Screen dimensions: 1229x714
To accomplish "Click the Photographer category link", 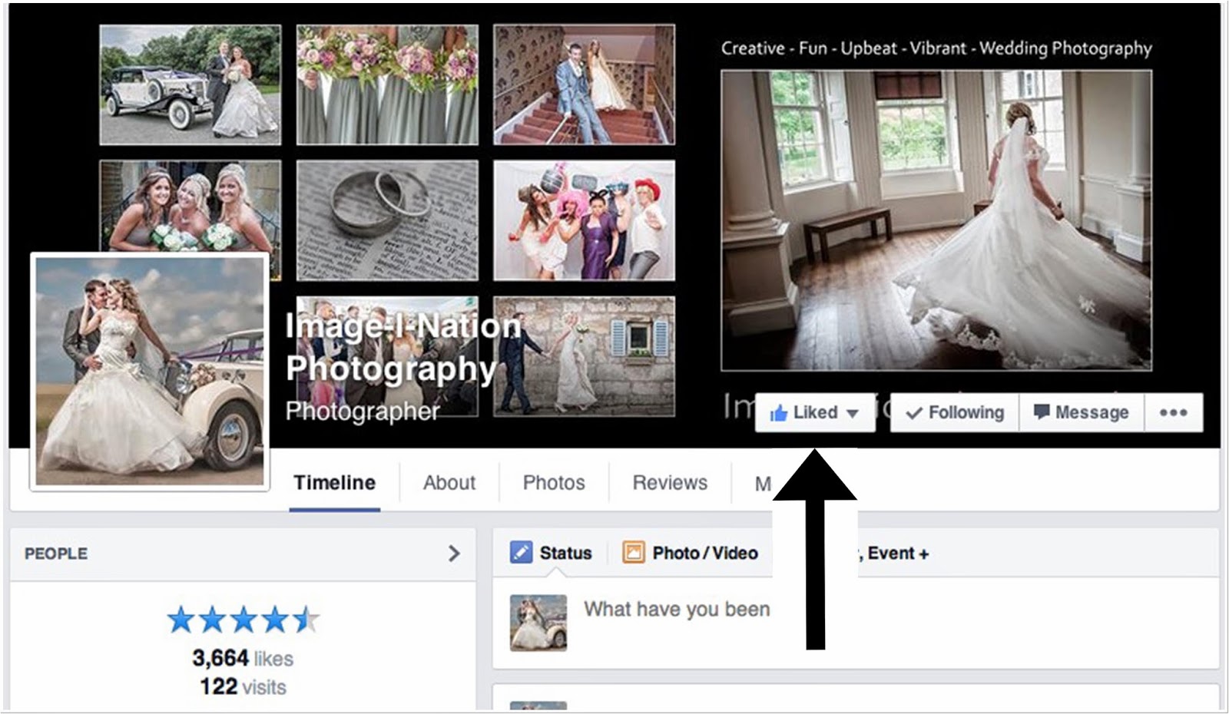I will click(x=363, y=412).
